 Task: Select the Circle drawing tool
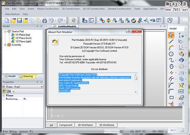tap(171, 54)
